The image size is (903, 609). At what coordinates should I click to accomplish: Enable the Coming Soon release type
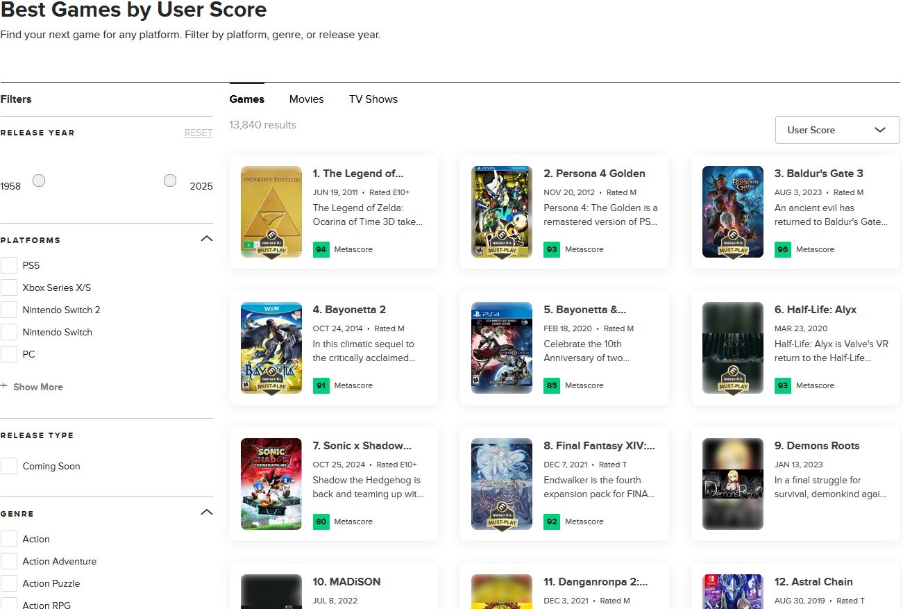click(x=9, y=466)
